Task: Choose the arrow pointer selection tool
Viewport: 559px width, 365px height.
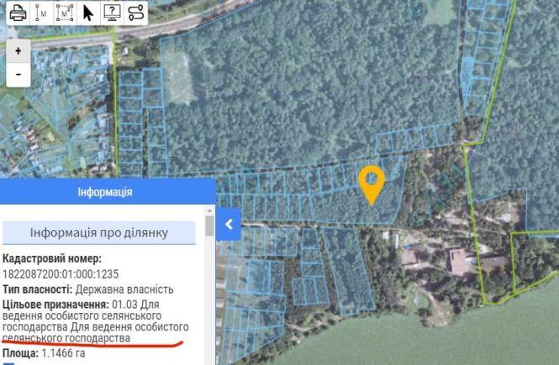Action: 88,13
